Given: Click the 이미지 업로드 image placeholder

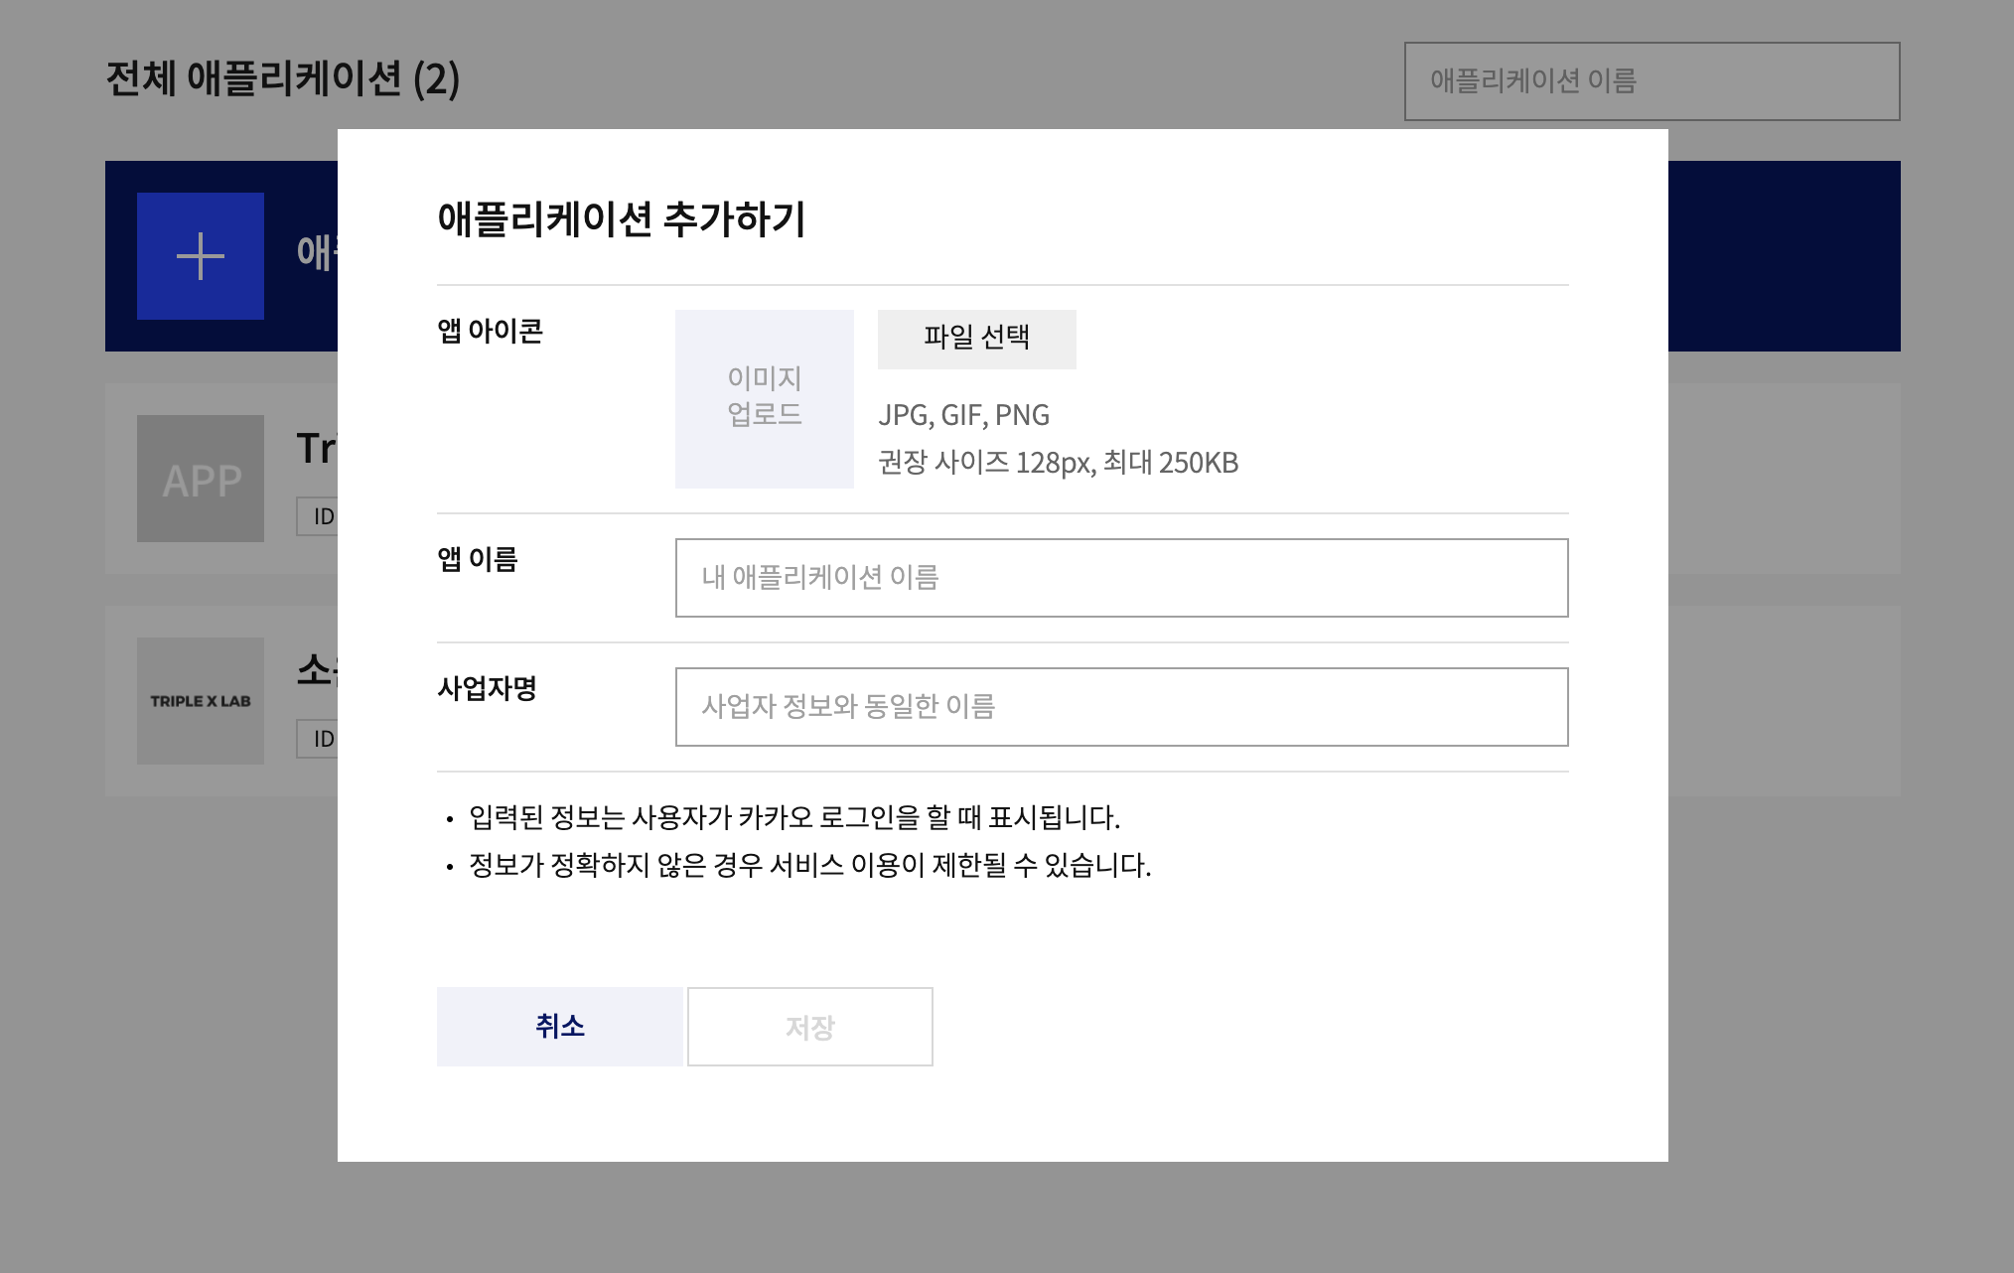Looking at the screenshot, I should (x=764, y=398).
